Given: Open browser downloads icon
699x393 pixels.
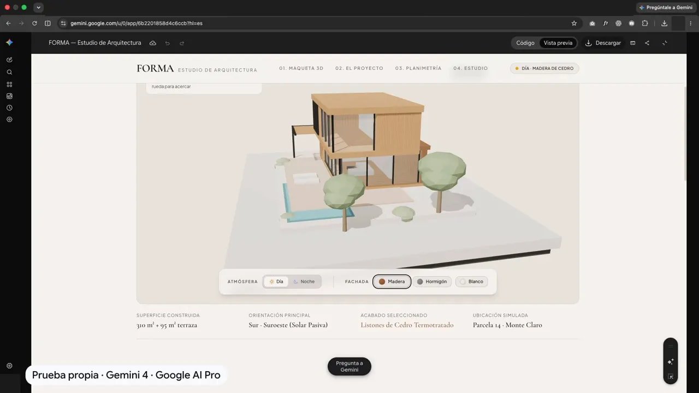Looking at the screenshot, I should (x=664, y=23).
